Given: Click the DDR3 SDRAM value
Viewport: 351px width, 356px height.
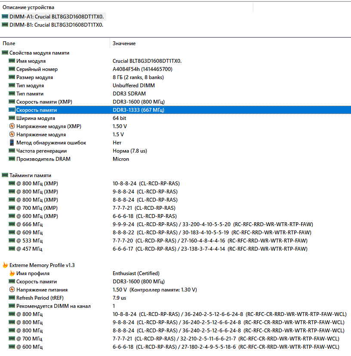Looking at the screenshot, I should coord(129,94).
